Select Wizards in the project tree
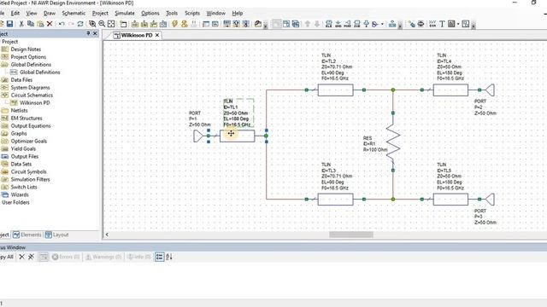Image resolution: width=547 pixels, height=307 pixels. (20, 195)
